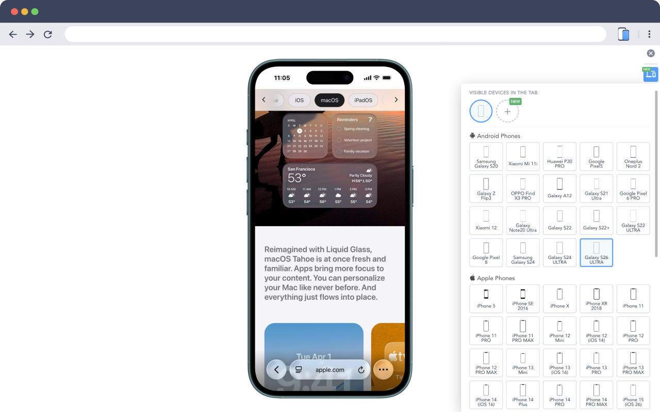Screen dimensions: 660x412
Task: Choose the Google Pixel 8 device
Action: pos(486,253)
